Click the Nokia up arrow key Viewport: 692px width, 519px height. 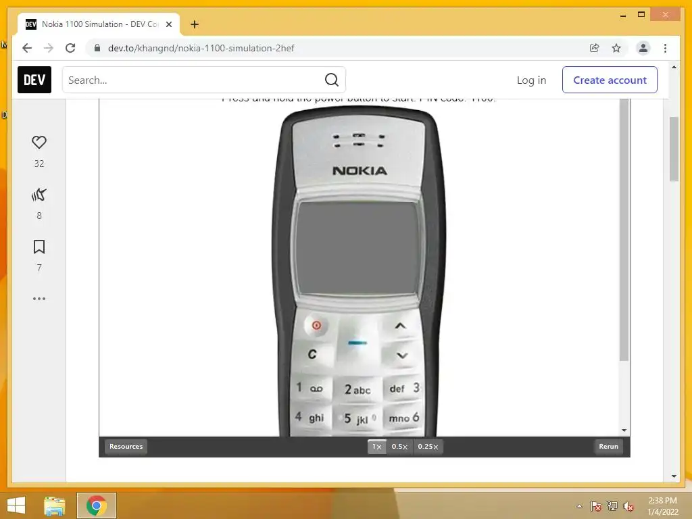pos(400,326)
